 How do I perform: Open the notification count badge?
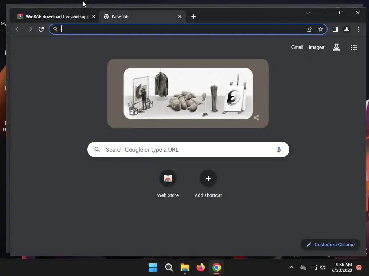tap(359, 267)
